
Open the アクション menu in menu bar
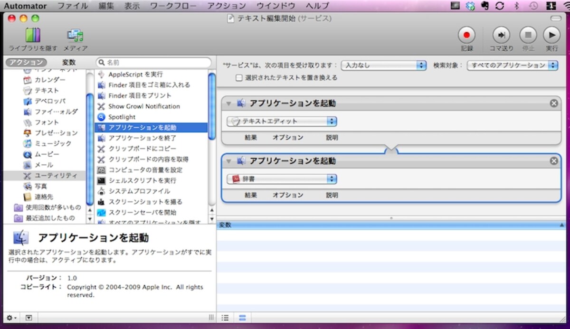point(227,6)
